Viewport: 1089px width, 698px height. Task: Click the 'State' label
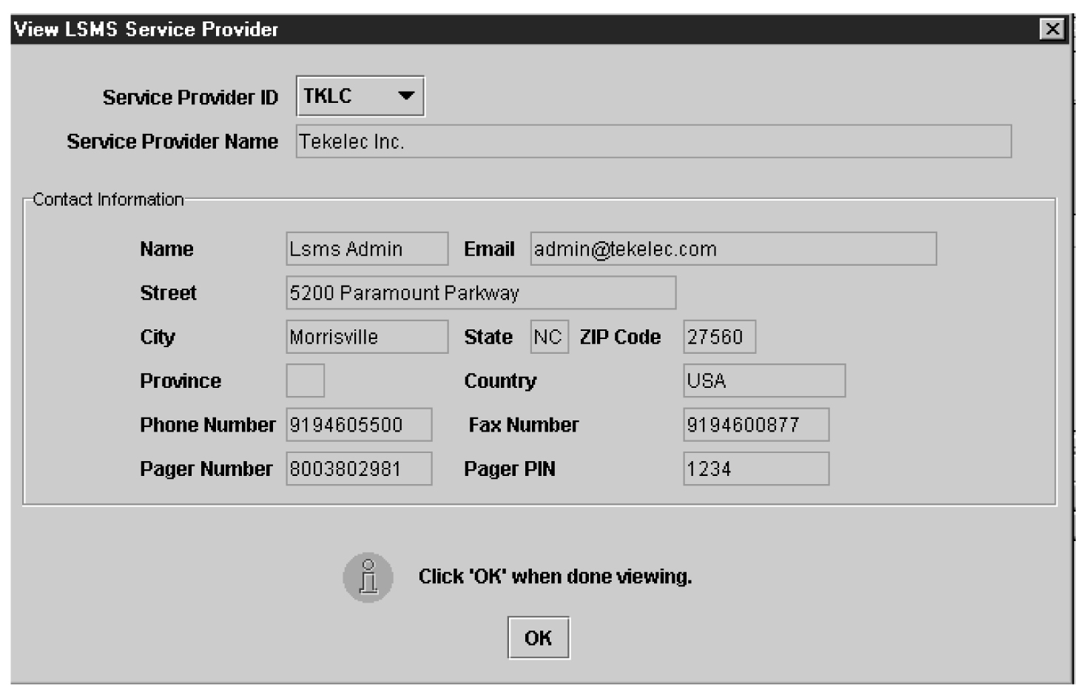tap(488, 337)
